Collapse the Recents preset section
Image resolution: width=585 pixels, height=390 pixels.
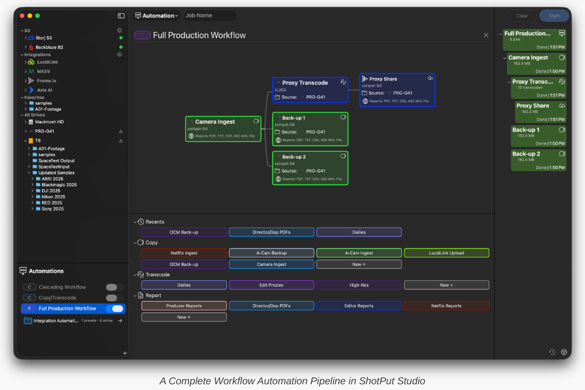pyautogui.click(x=135, y=222)
